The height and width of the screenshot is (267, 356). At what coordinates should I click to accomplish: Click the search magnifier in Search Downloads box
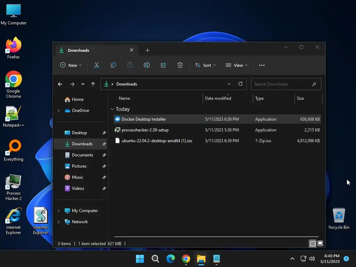coord(314,84)
